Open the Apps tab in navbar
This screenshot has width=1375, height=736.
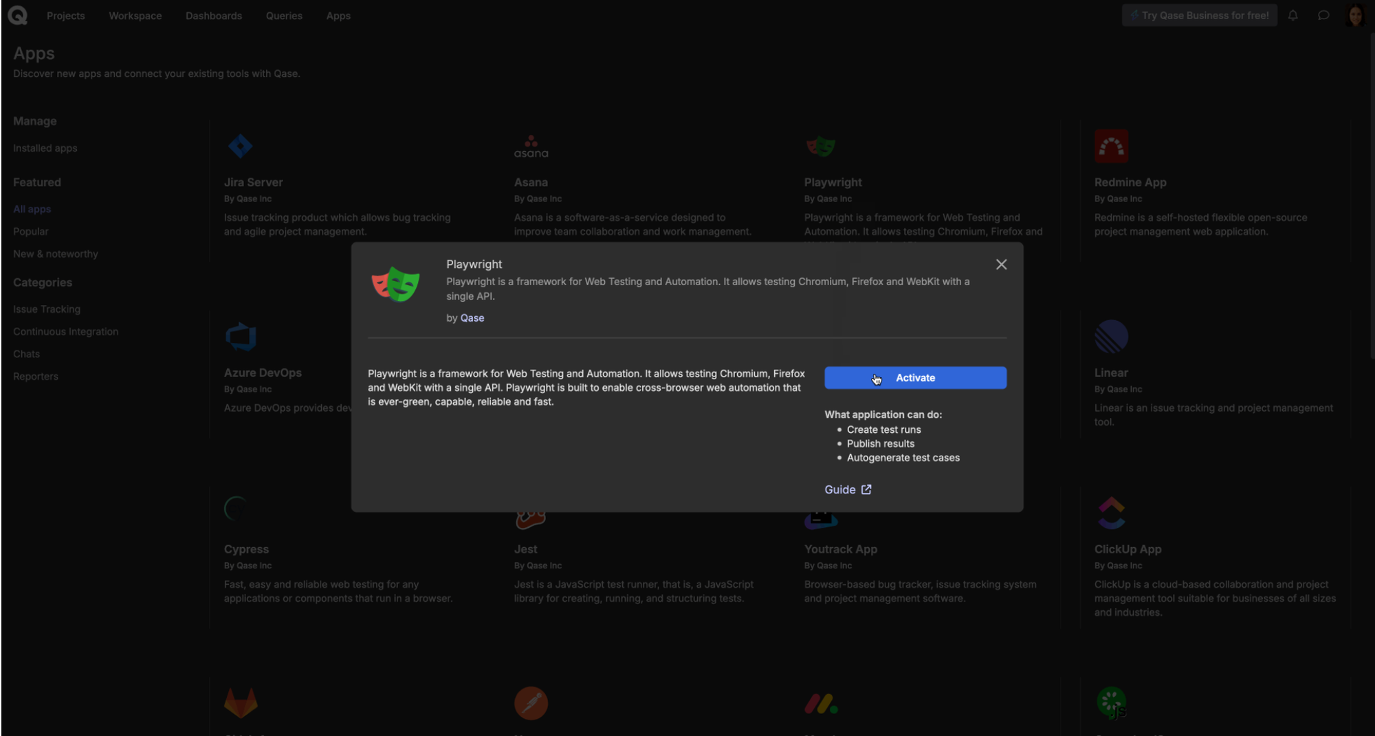point(338,15)
